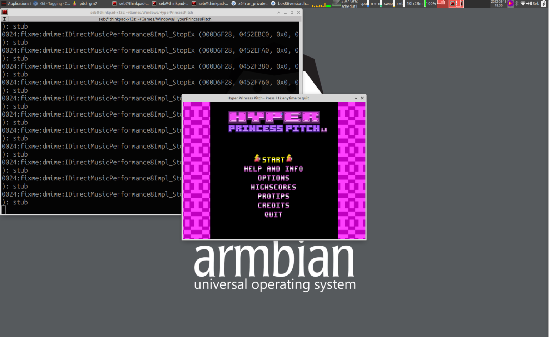Screen dimensions: 549x337
Task: Select the second princess sprite after START
Action: [x=289, y=158]
